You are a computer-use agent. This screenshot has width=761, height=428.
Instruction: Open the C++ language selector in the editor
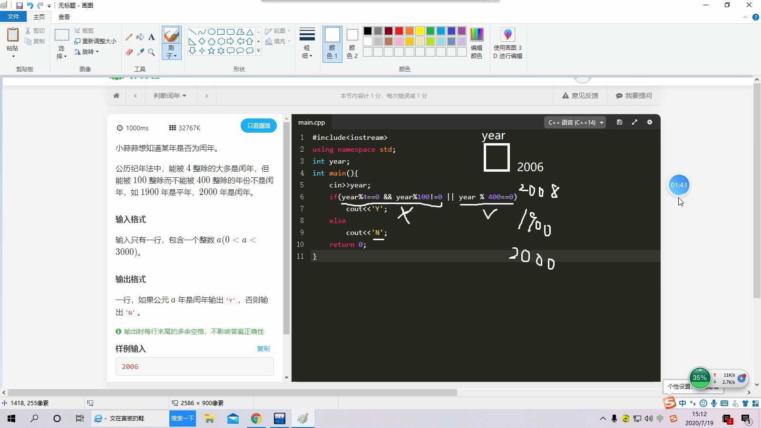575,122
